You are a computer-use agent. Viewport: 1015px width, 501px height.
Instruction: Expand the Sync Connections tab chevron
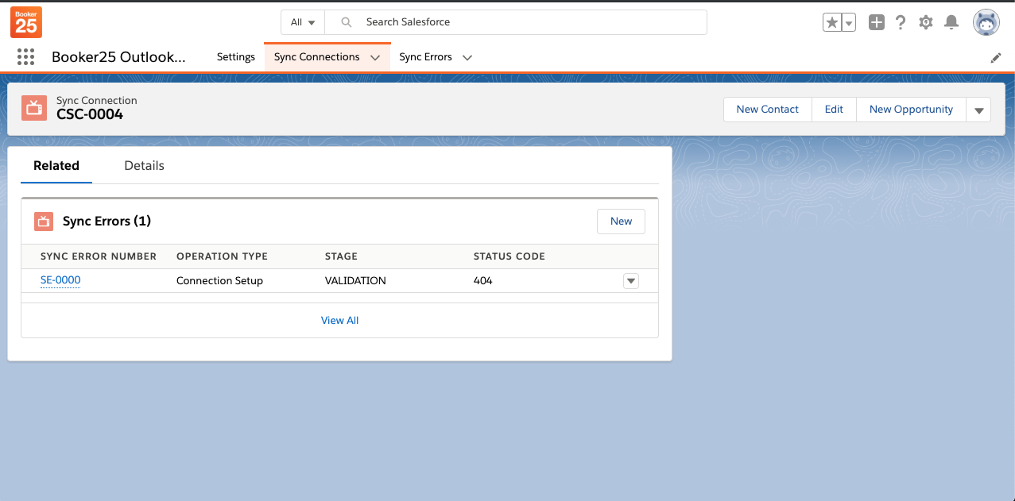coord(375,58)
